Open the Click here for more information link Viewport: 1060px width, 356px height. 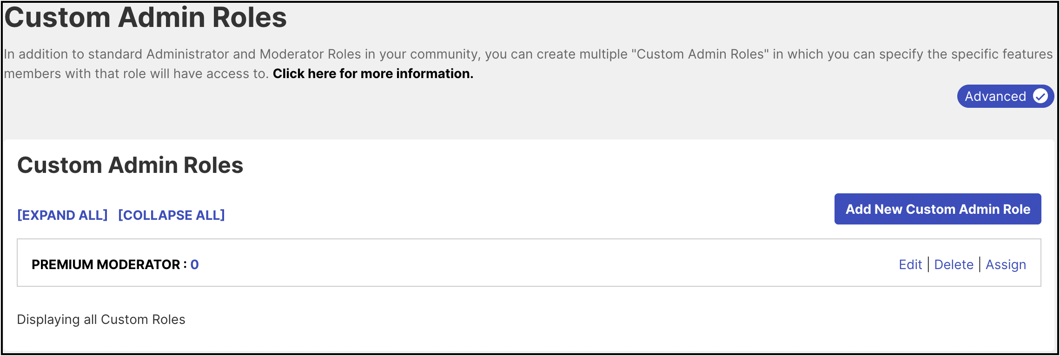coord(373,73)
